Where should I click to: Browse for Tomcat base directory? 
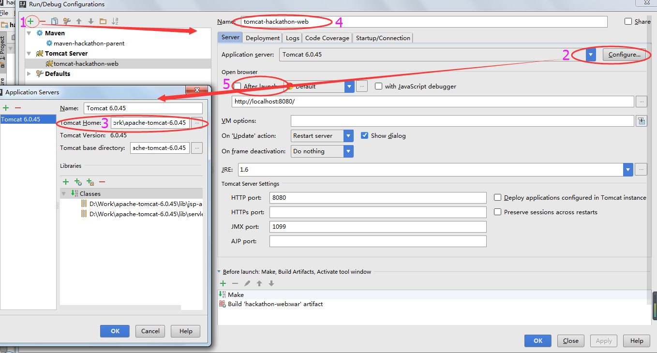(x=197, y=148)
